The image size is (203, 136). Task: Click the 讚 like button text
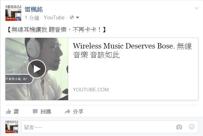16,112
